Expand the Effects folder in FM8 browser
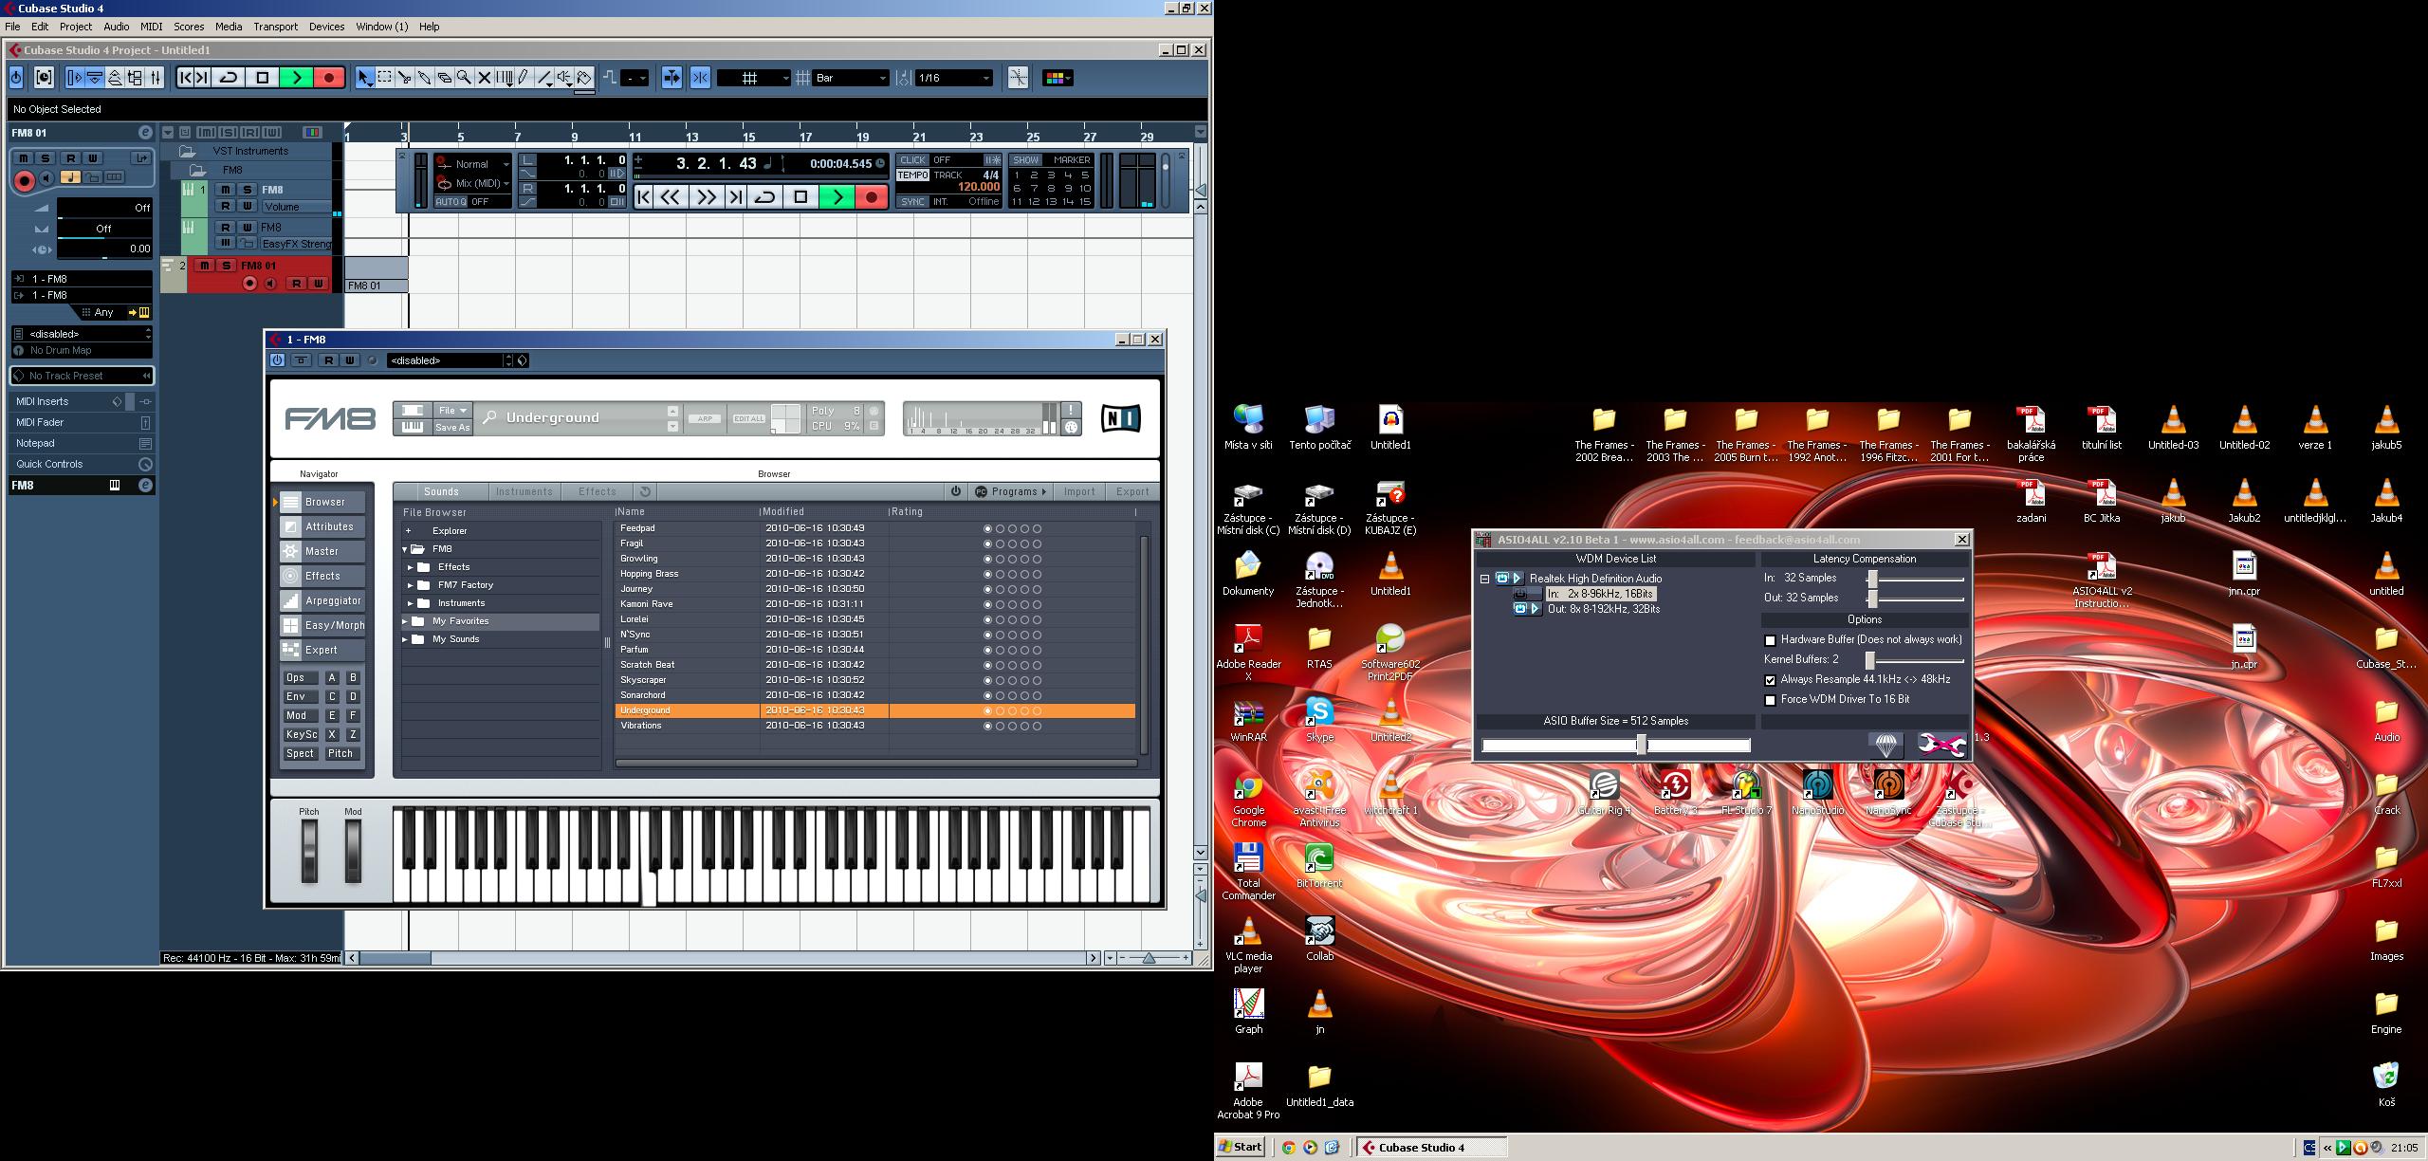The width and height of the screenshot is (2428, 1161). (x=411, y=567)
